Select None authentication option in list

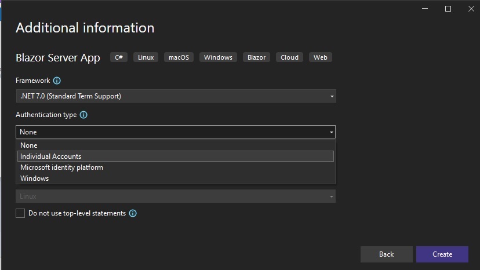coord(176,145)
